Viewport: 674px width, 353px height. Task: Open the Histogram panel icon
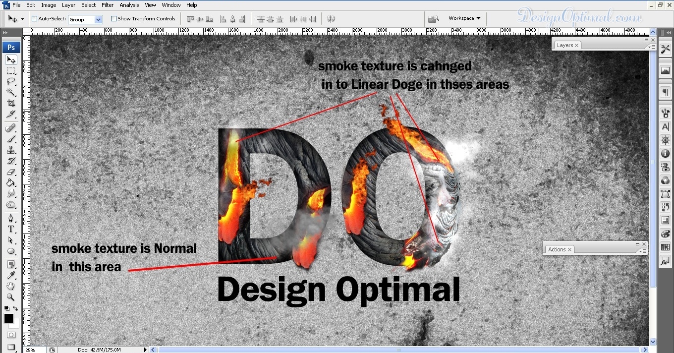[x=665, y=71]
